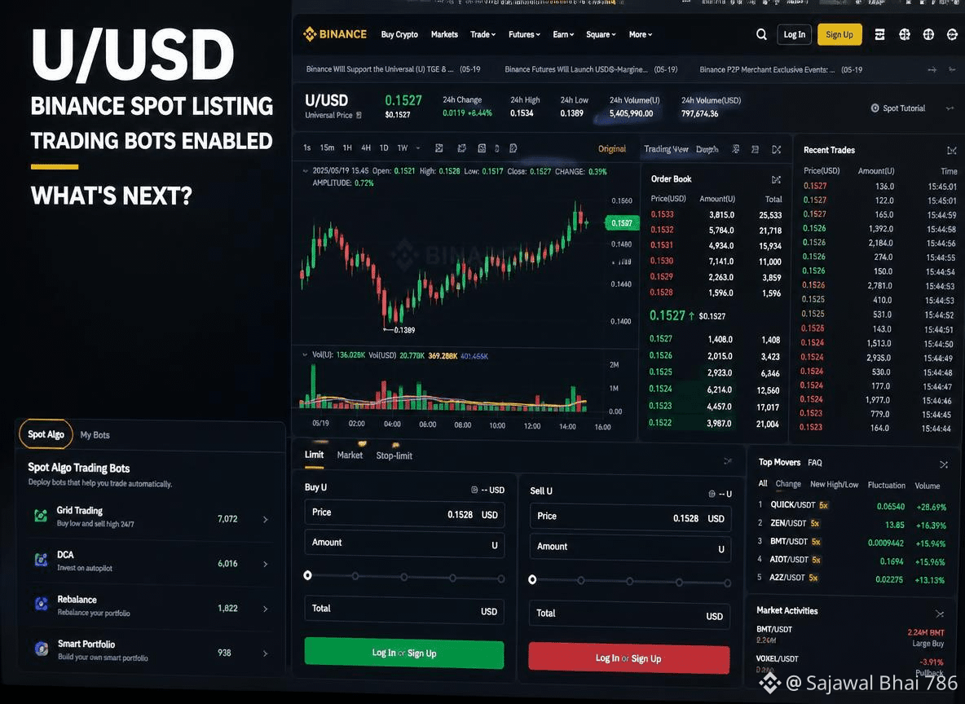Click the green Log In or Sign Up button
The width and height of the screenshot is (965, 704).
[403, 653]
